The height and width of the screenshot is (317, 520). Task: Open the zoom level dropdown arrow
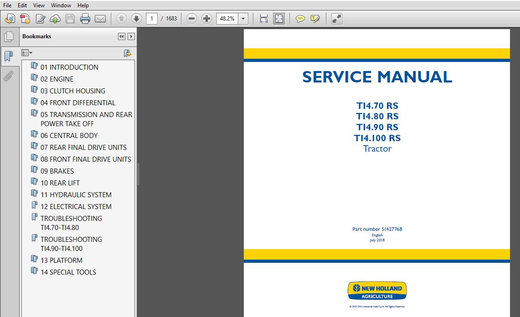coord(243,19)
